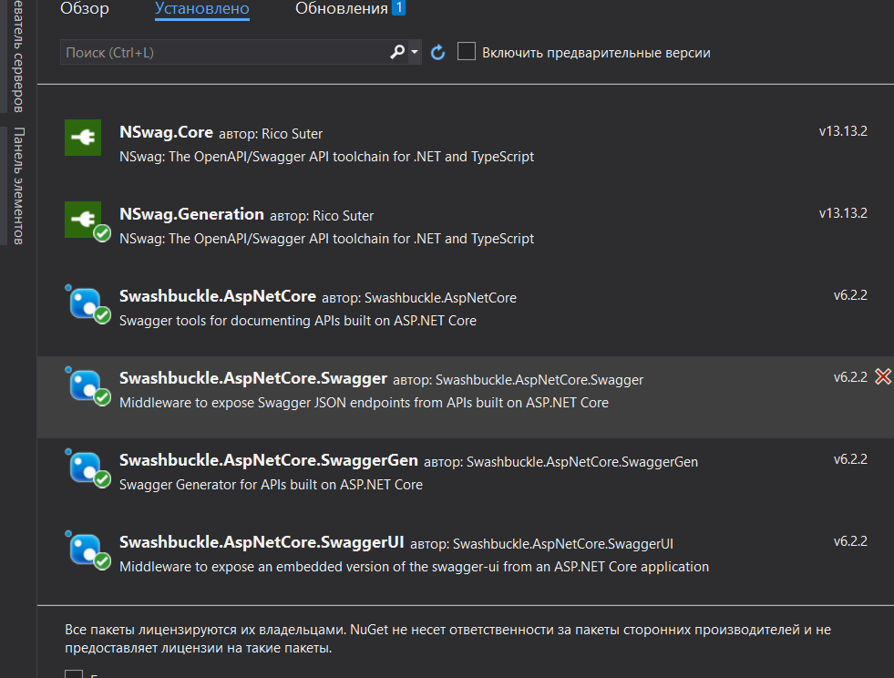This screenshot has height=678, width=894.
Task: Click the updates count badge
Action: click(x=399, y=7)
